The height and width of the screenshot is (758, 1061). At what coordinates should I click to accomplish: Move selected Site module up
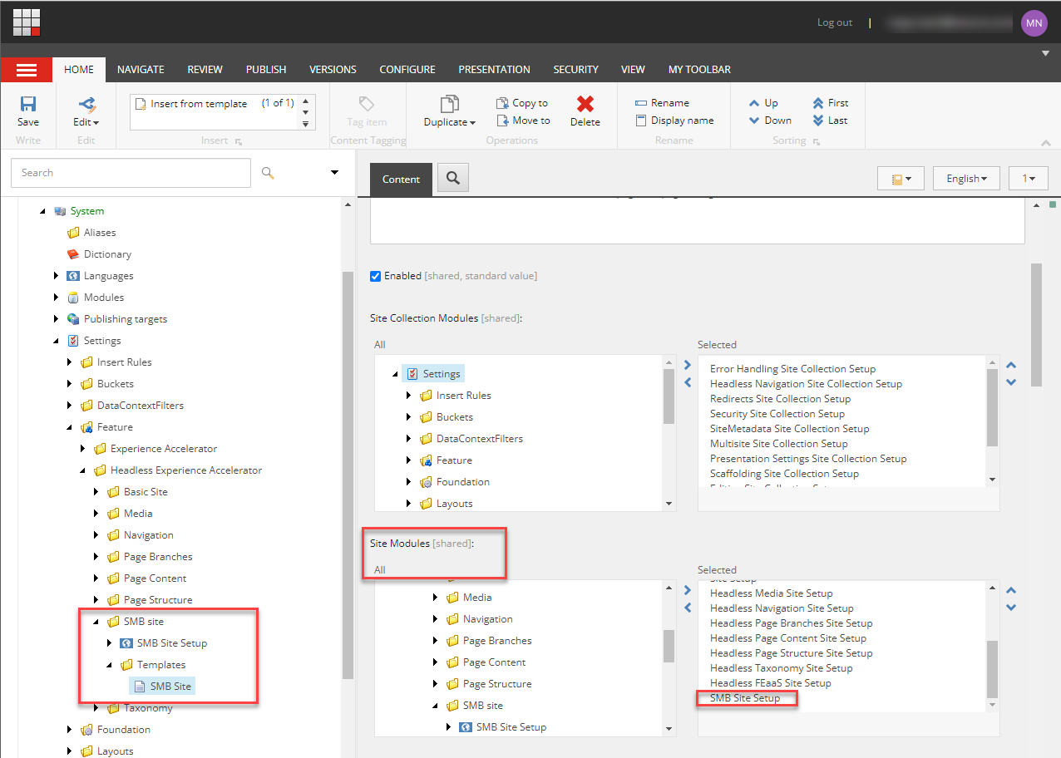[1011, 590]
